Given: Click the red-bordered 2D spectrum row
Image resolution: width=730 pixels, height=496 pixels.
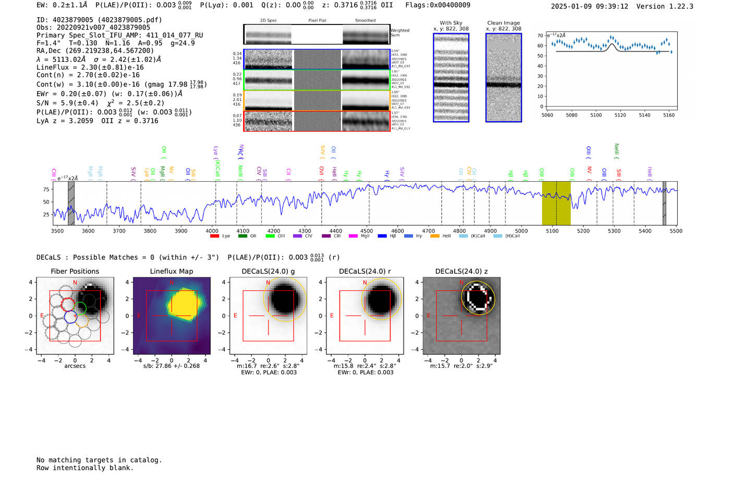Looking at the screenshot, I should click(317, 121).
